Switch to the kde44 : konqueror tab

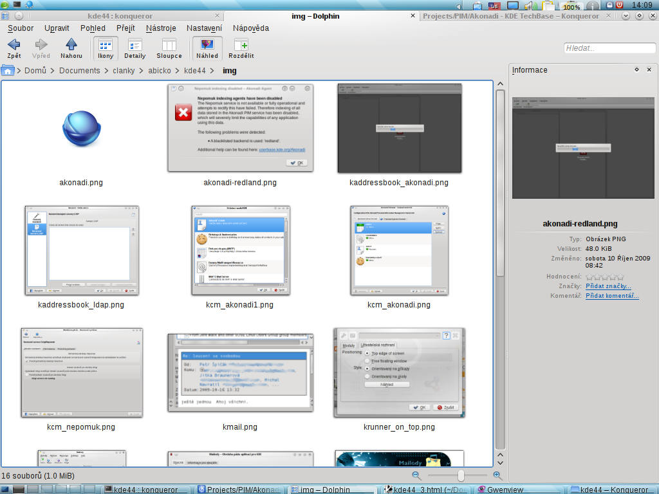point(120,16)
